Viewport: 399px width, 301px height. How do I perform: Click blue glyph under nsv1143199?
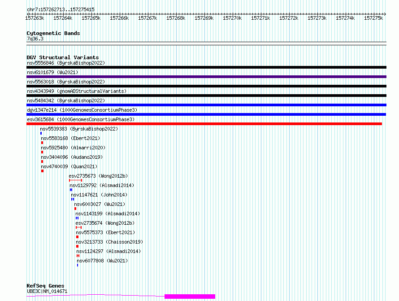pyautogui.click(x=77, y=218)
